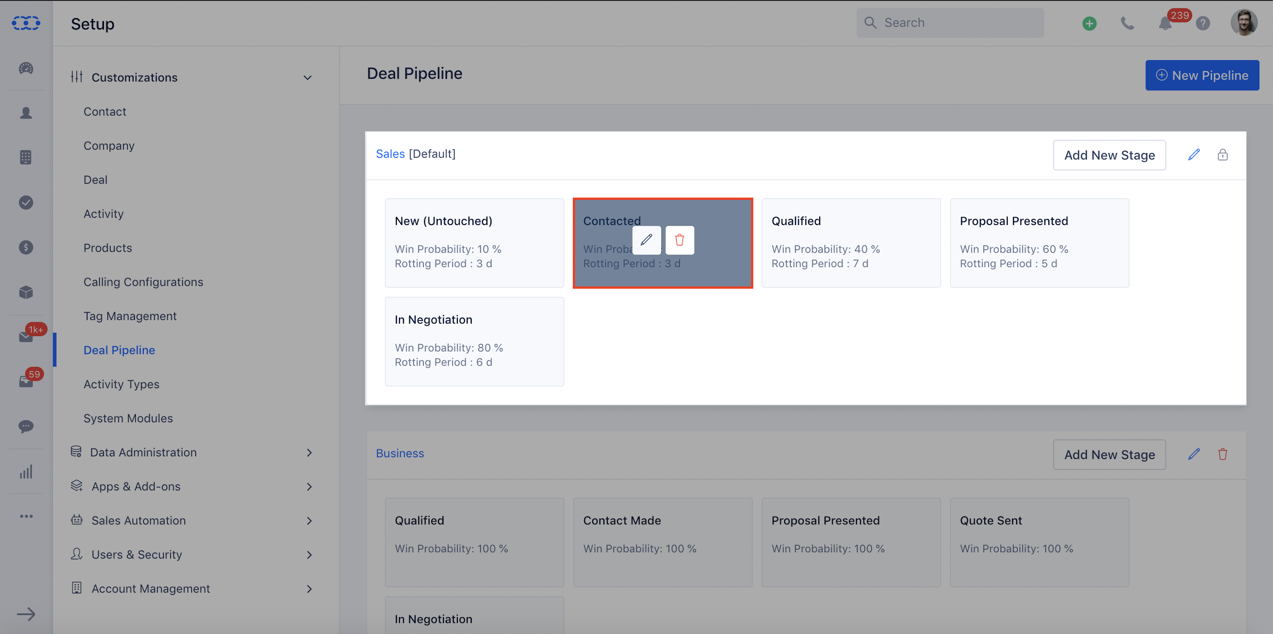
Task: Open Products customization settings
Action: (x=108, y=248)
